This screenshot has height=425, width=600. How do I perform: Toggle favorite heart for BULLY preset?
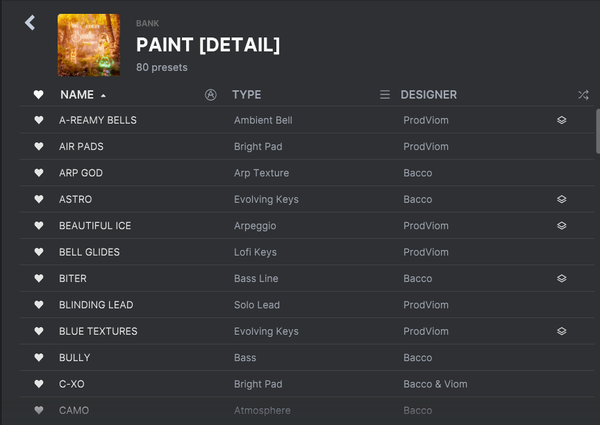(x=39, y=358)
